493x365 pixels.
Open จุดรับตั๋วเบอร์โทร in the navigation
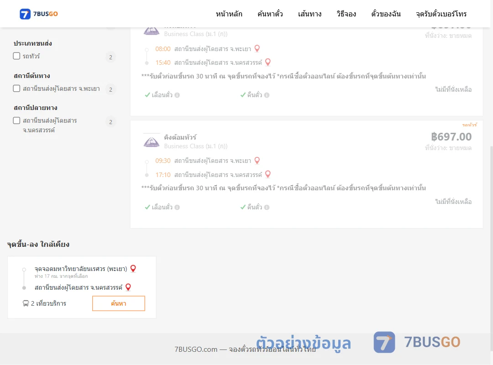click(441, 14)
